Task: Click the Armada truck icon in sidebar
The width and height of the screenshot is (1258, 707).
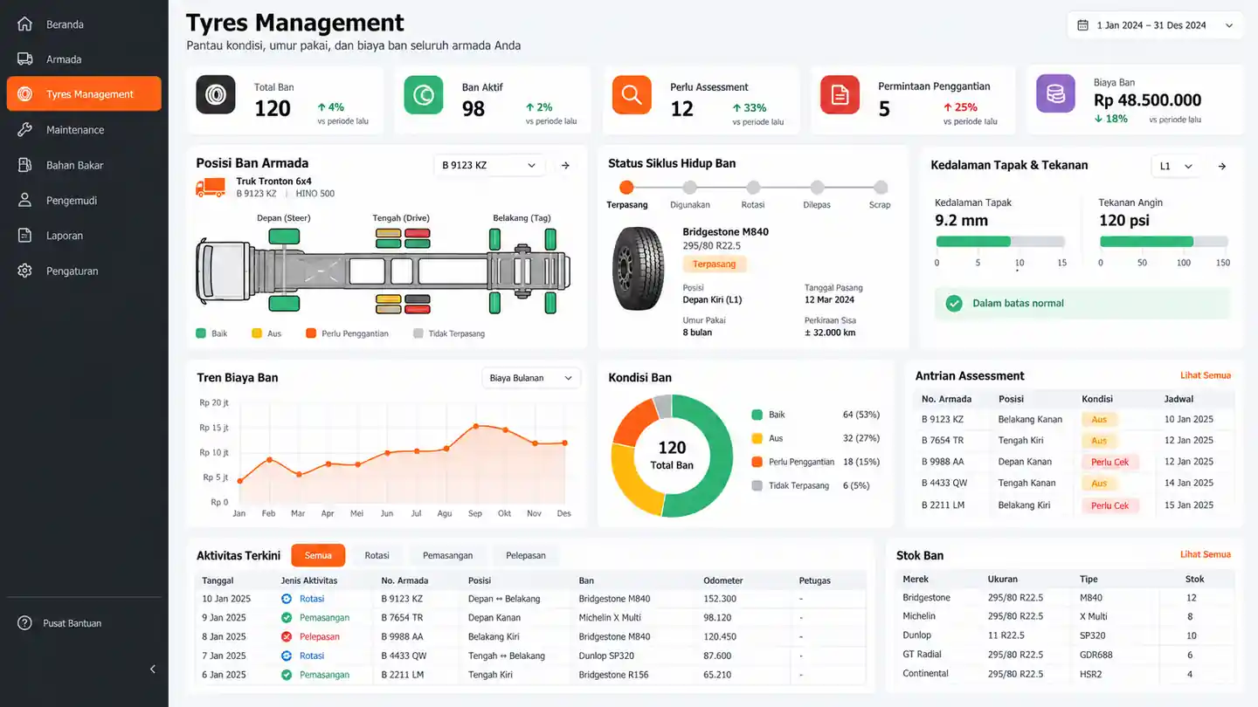Action: (x=24, y=59)
